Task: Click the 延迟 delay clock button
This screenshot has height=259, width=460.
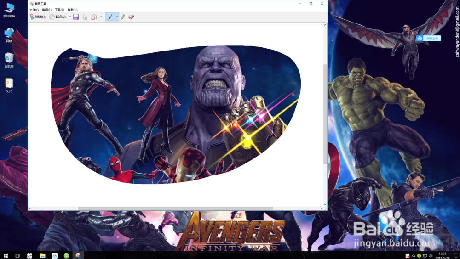Action: click(x=57, y=17)
